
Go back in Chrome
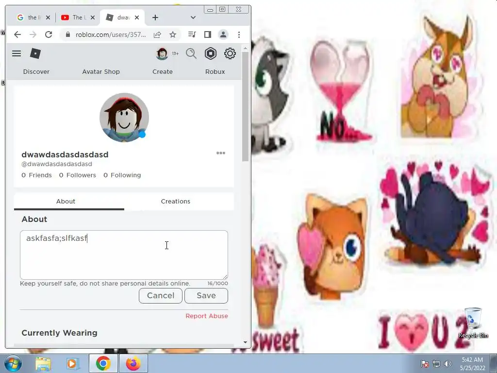pos(17,34)
